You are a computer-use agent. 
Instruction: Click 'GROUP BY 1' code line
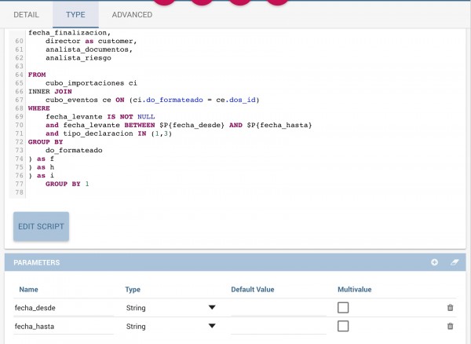pos(68,184)
